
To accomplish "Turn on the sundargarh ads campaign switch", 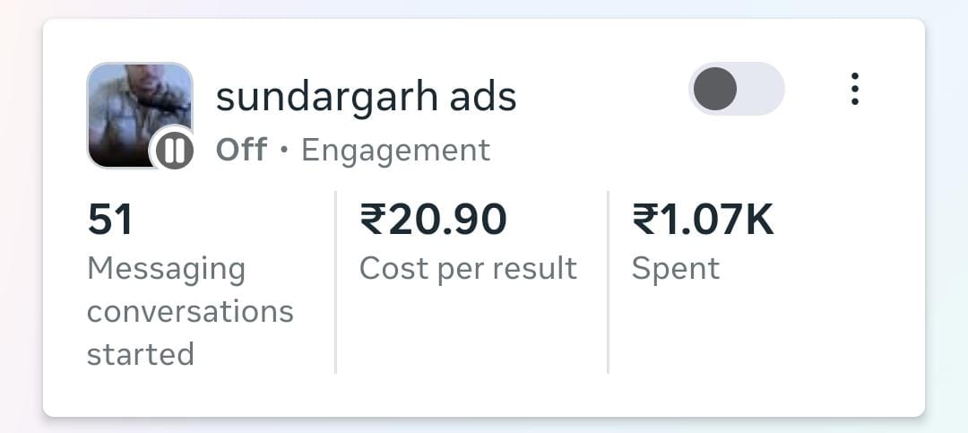I will click(737, 89).
